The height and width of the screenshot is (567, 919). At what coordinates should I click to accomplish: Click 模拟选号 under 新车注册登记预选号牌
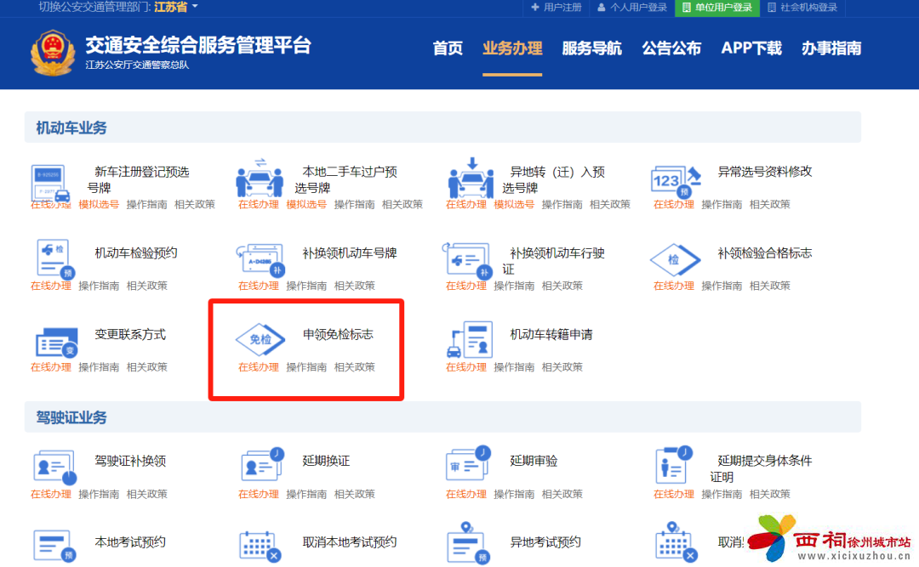point(99,204)
